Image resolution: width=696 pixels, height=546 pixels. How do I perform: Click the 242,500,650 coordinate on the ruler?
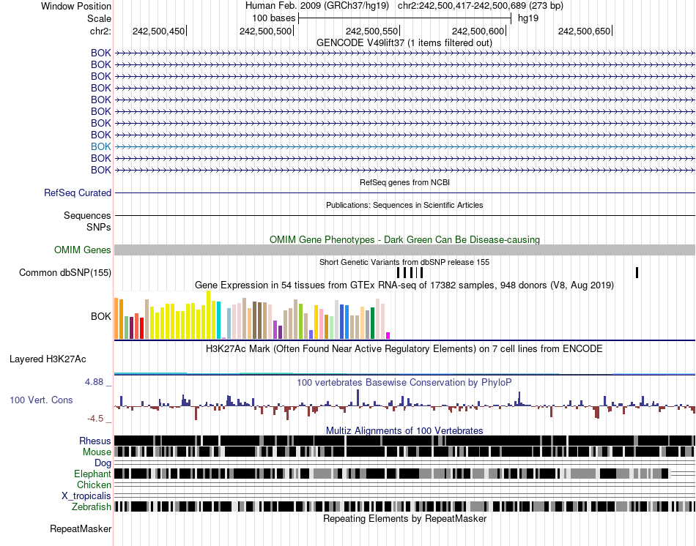[584, 31]
